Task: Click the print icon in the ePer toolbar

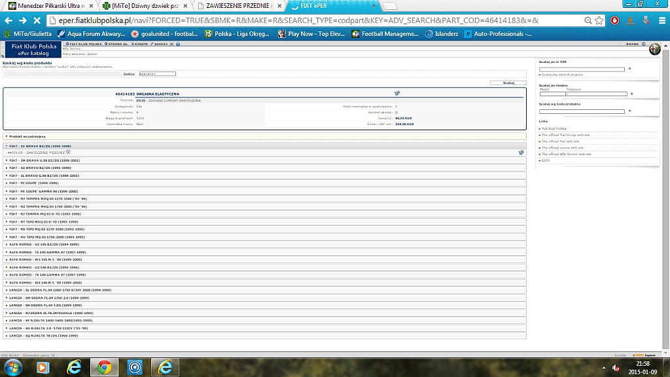Action: [x=172, y=44]
